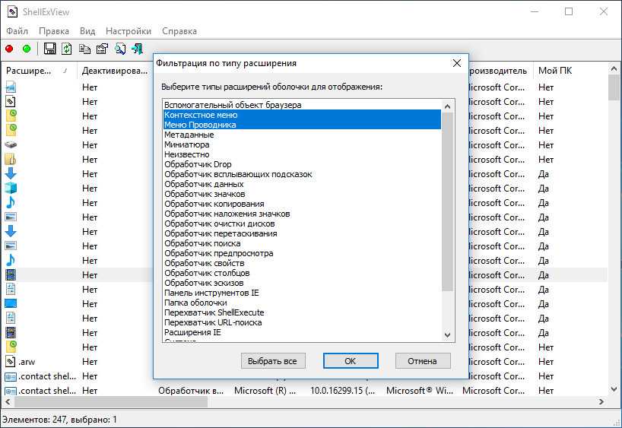Click the filter list scroll-up arrow
The image size is (622, 428).
(x=447, y=106)
